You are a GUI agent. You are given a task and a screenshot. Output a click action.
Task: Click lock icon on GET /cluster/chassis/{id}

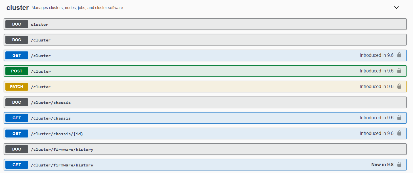click(399, 133)
